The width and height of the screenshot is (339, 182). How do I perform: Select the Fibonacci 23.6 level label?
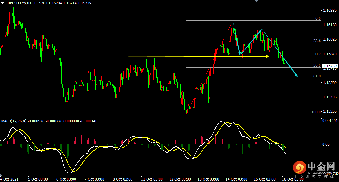317,41
